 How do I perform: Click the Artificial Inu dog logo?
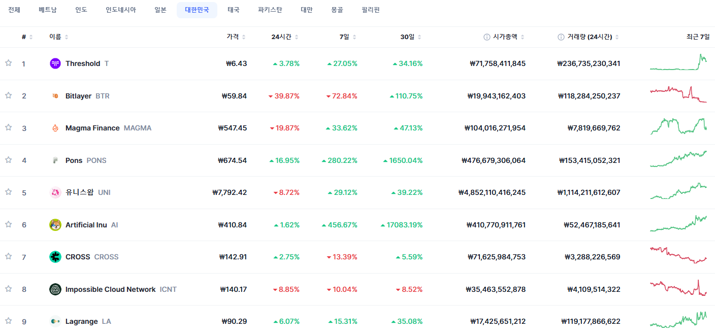pos(55,225)
